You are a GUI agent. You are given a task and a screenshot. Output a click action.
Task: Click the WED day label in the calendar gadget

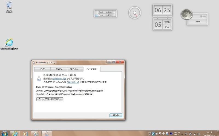pyautogui.click(x=167, y=22)
